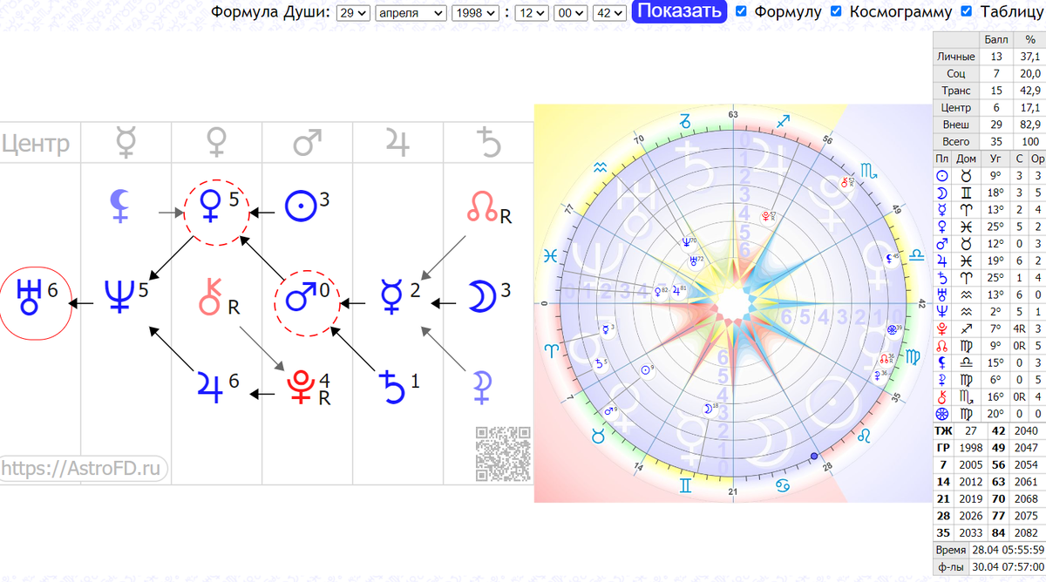Click the Cancer sign on the cosmogram

tap(784, 484)
